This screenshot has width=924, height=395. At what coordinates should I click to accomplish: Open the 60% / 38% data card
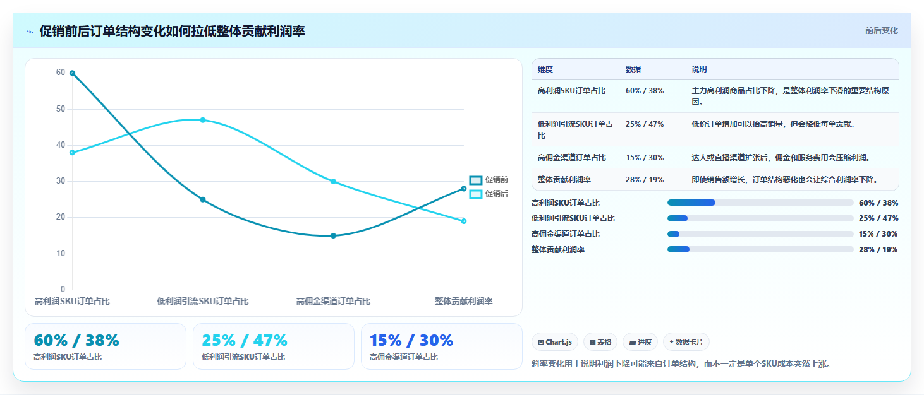(x=106, y=346)
